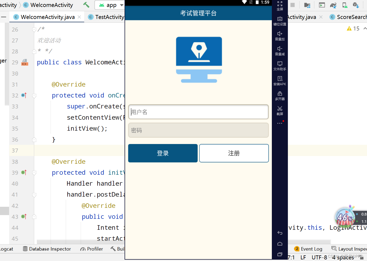Click emulator home button
The width and height of the screenshot is (367, 261).
pyautogui.click(x=280, y=244)
